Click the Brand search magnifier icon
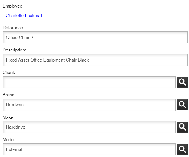The width and height of the screenshot is (189, 157). click(x=182, y=105)
